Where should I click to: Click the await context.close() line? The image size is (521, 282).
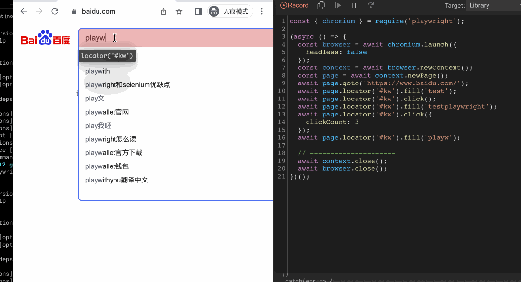342,161
